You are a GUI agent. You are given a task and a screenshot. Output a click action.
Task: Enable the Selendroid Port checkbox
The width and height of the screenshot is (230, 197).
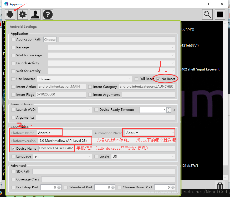pos(66,187)
